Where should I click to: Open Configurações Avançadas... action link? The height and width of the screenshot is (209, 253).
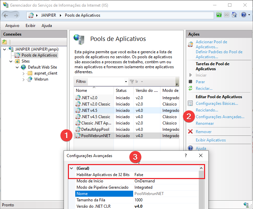point(220,117)
